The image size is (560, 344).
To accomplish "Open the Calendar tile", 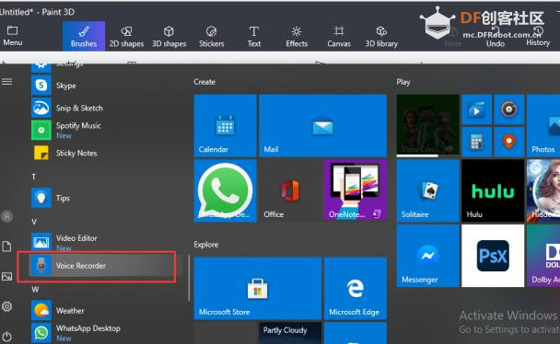I will pos(225,125).
